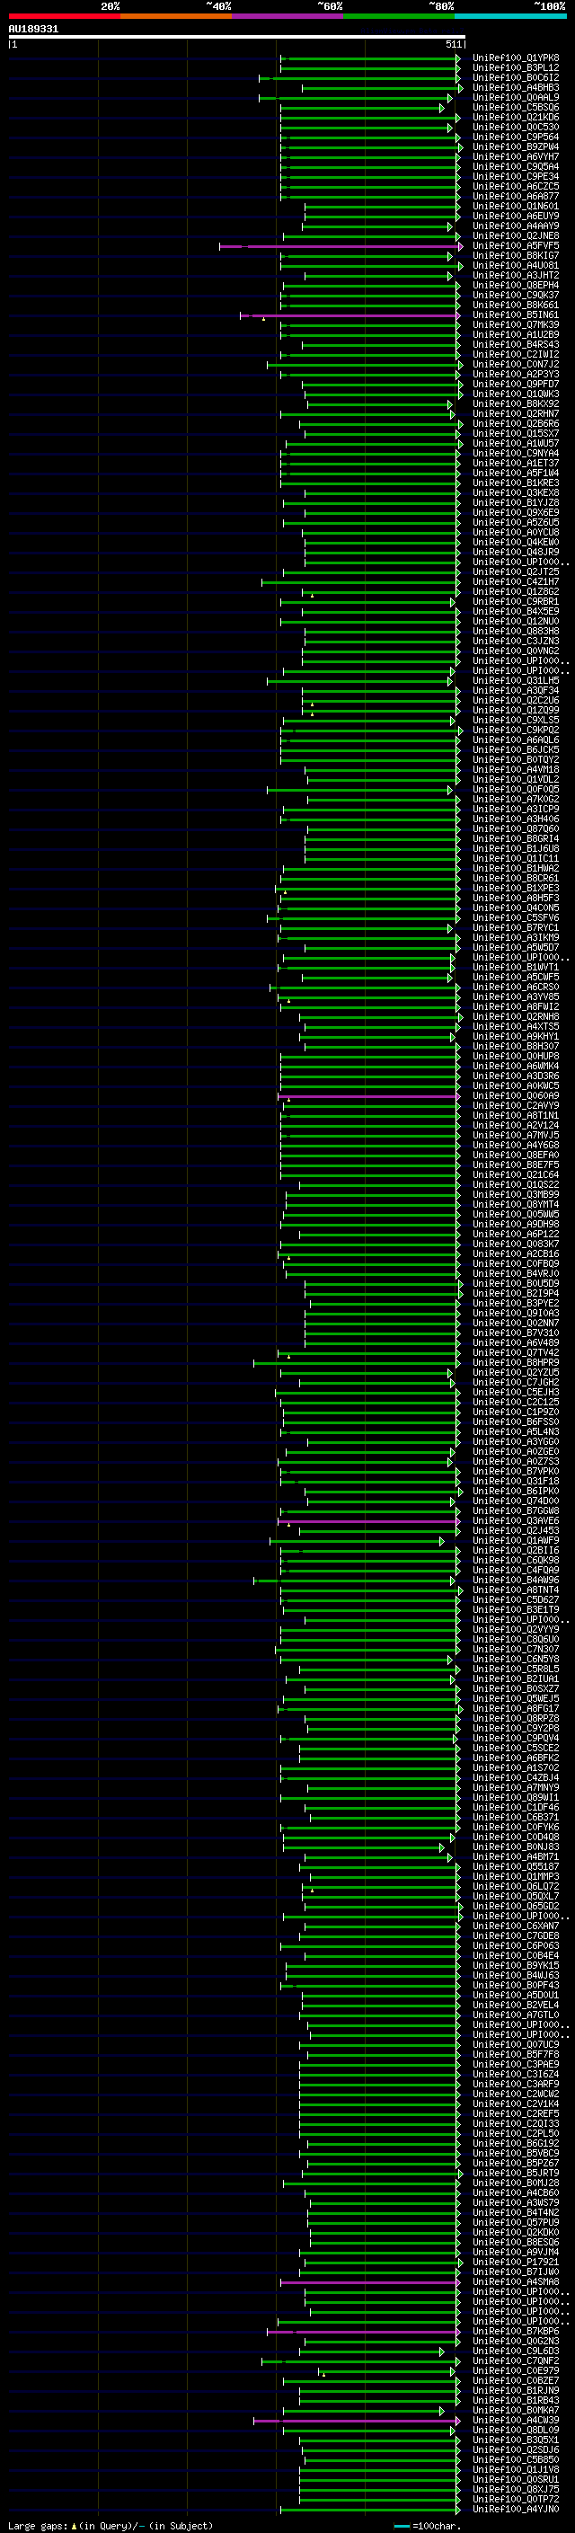Select hit label UniRef100_A6EUY9
The width and height of the screenshot is (575, 2533).
click(x=516, y=217)
